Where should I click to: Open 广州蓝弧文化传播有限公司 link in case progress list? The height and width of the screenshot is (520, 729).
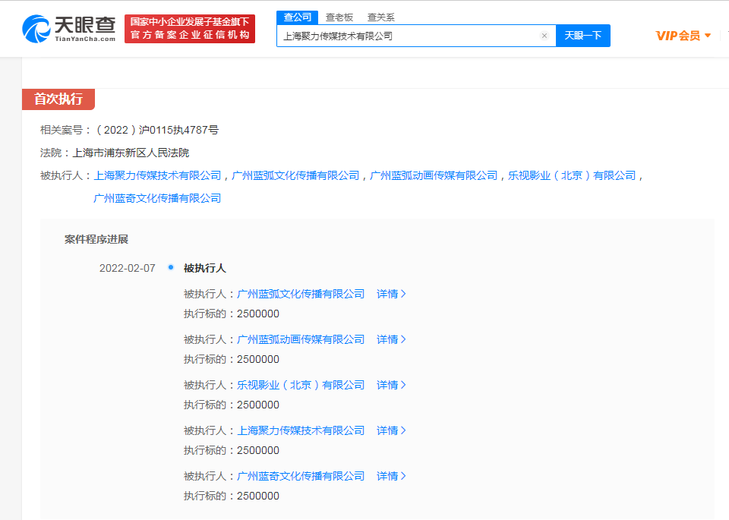click(301, 294)
